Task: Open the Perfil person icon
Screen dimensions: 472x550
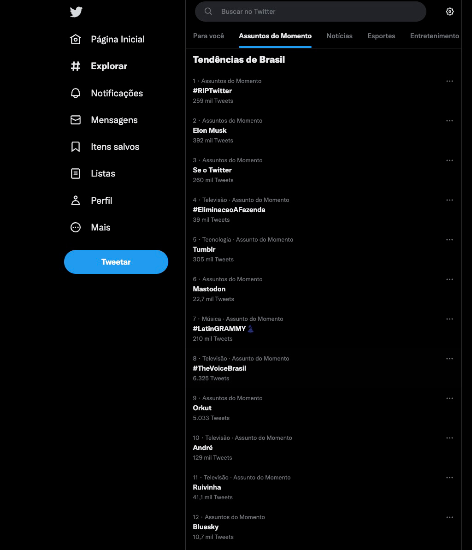Action: (x=76, y=200)
